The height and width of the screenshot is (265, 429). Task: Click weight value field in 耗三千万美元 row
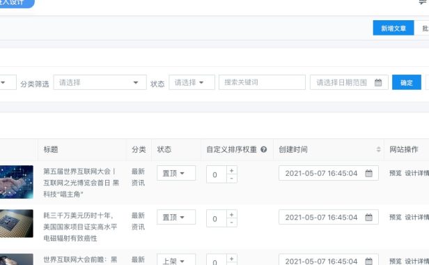coord(217,218)
